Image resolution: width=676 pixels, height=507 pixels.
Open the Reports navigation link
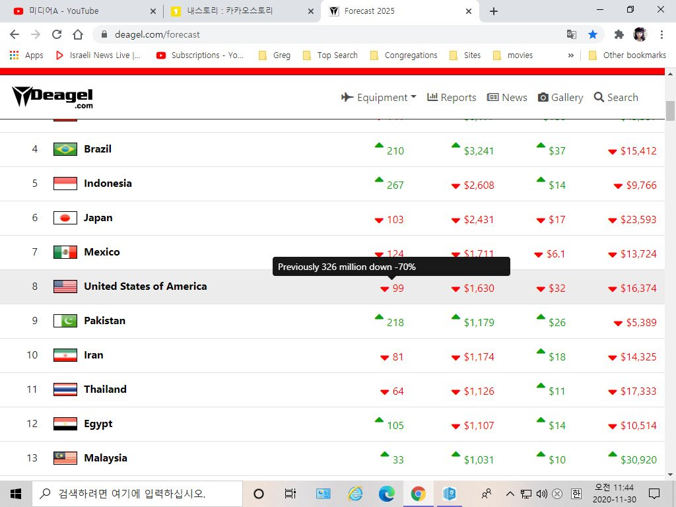pos(452,97)
